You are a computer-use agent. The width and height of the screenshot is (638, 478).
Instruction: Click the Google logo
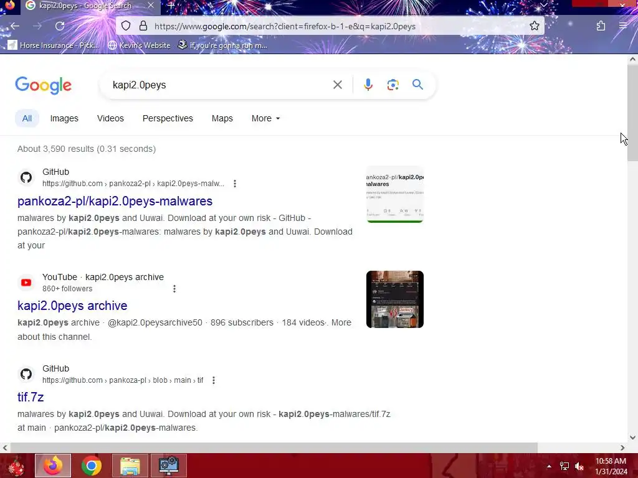click(43, 85)
